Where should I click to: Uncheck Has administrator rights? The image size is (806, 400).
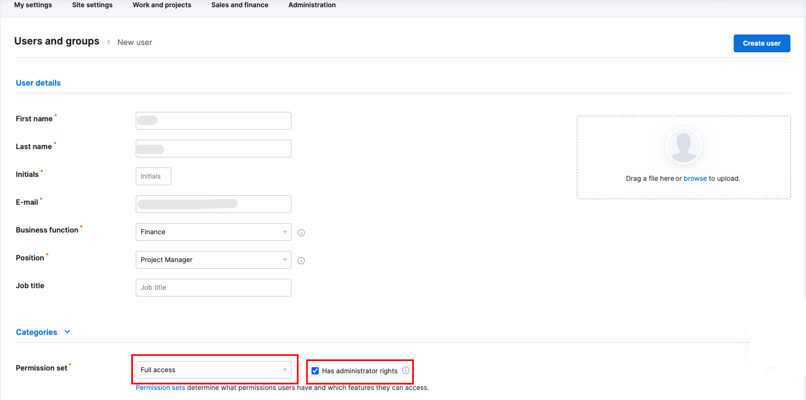(x=315, y=371)
